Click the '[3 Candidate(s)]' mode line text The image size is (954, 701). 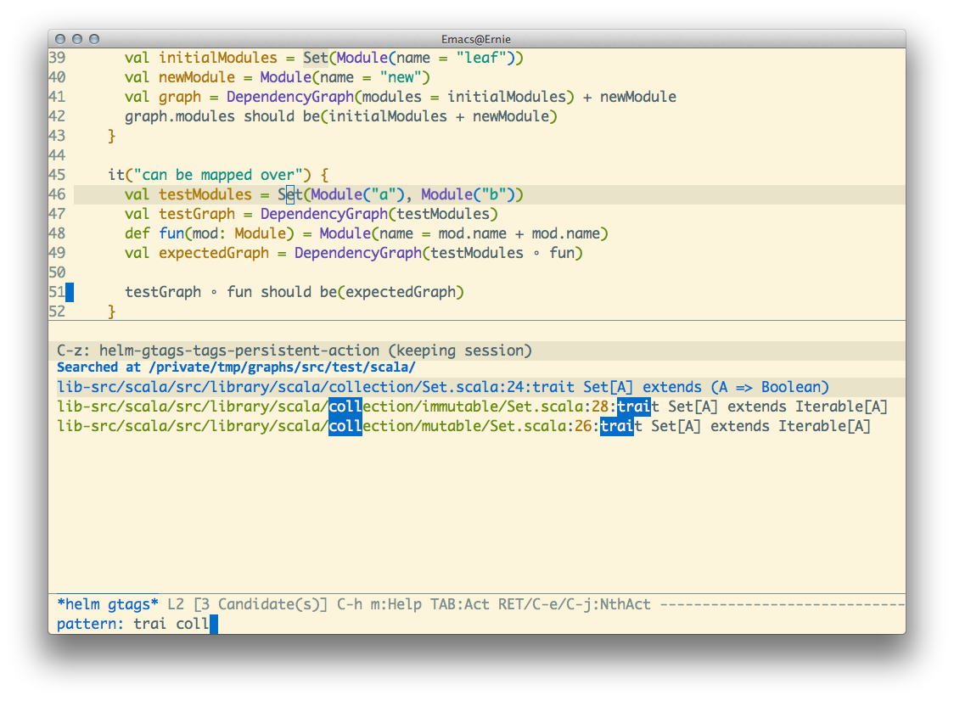click(x=261, y=604)
